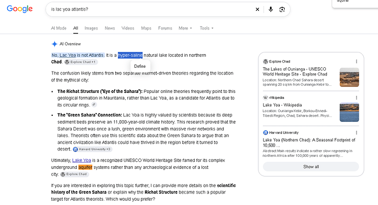Click the WordPress icon on Explore Chad card
Image resolution: width=378 pixels, height=205 pixels.
coord(266,62)
